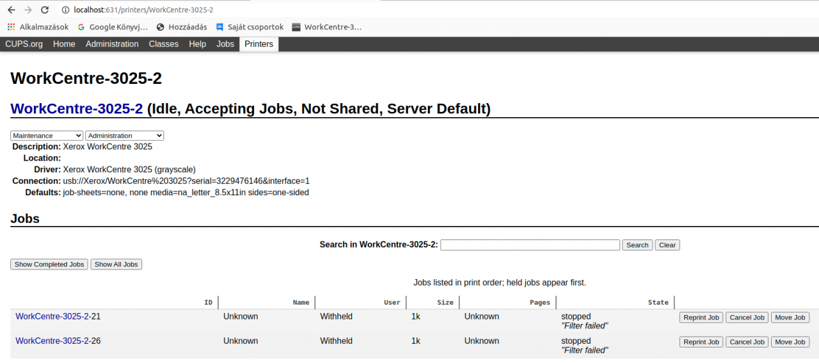Open the WorkCentre-3… bookmark
The image size is (819, 363).
pos(327,27)
